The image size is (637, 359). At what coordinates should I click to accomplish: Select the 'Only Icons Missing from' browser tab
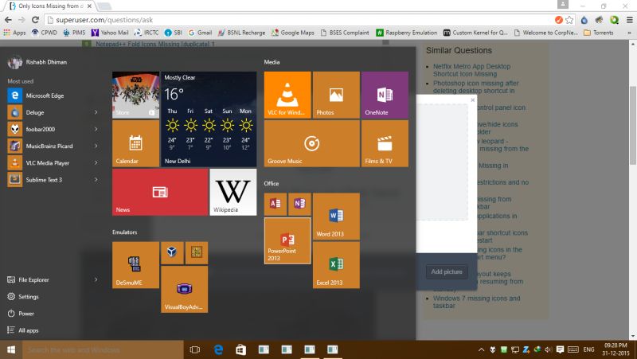(51, 6)
